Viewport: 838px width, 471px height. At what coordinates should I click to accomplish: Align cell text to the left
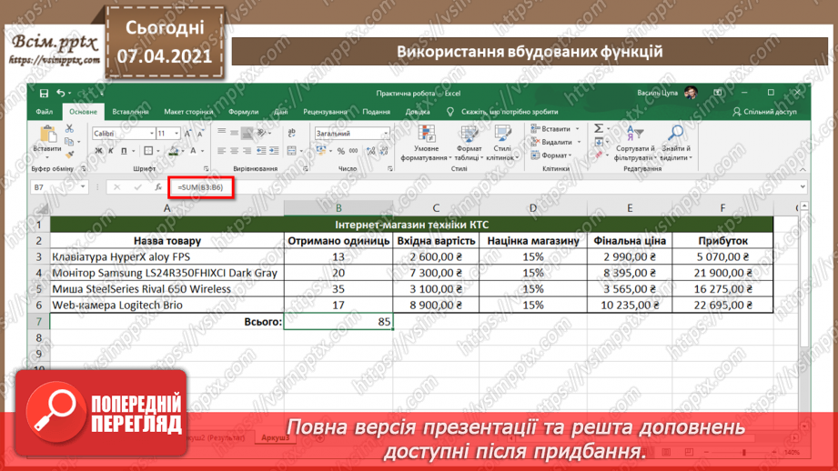pos(221,151)
